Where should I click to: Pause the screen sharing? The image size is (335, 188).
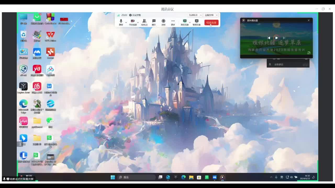pyautogui.click(x=197, y=22)
